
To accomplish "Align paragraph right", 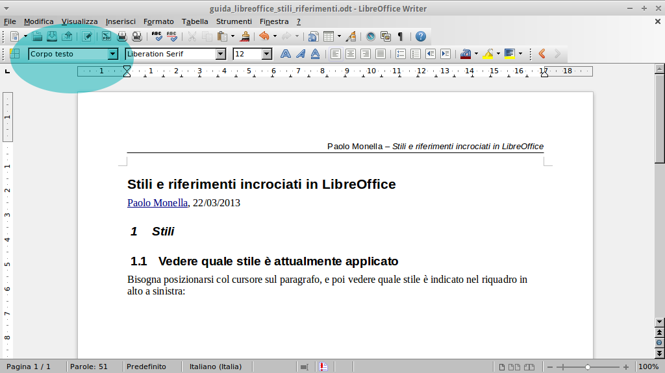I will (x=366, y=54).
